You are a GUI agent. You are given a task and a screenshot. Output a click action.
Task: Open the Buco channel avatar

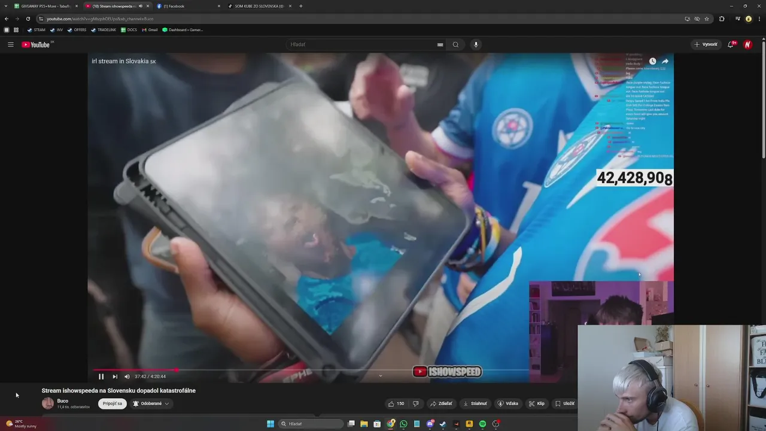(47, 403)
